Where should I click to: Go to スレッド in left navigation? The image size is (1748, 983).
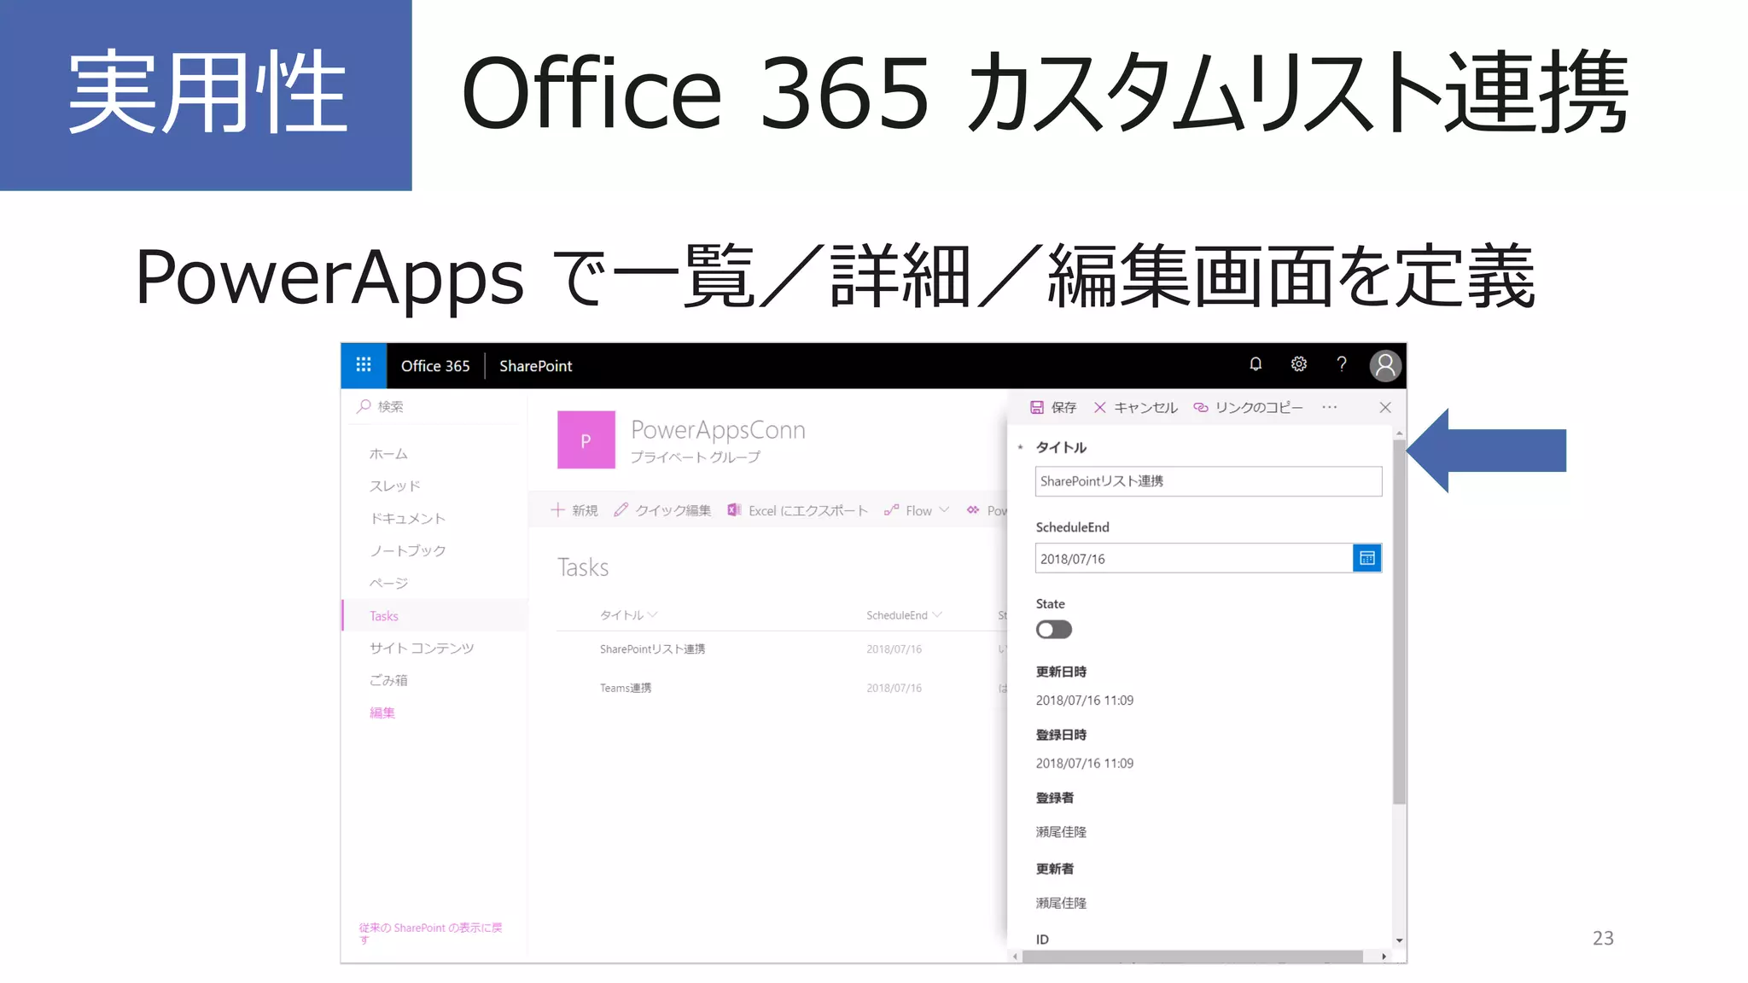coord(395,486)
